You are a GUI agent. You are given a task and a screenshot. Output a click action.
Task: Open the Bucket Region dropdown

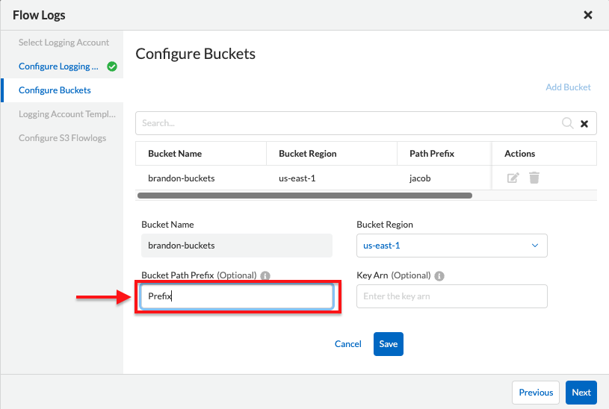click(451, 246)
